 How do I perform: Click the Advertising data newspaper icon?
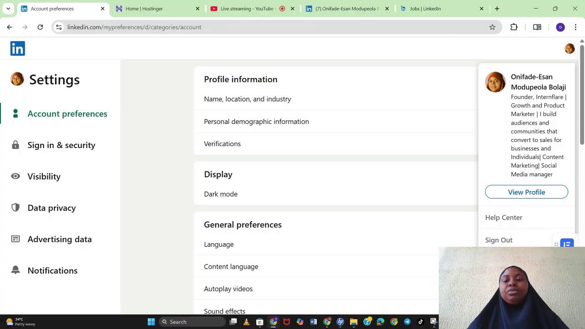16,239
